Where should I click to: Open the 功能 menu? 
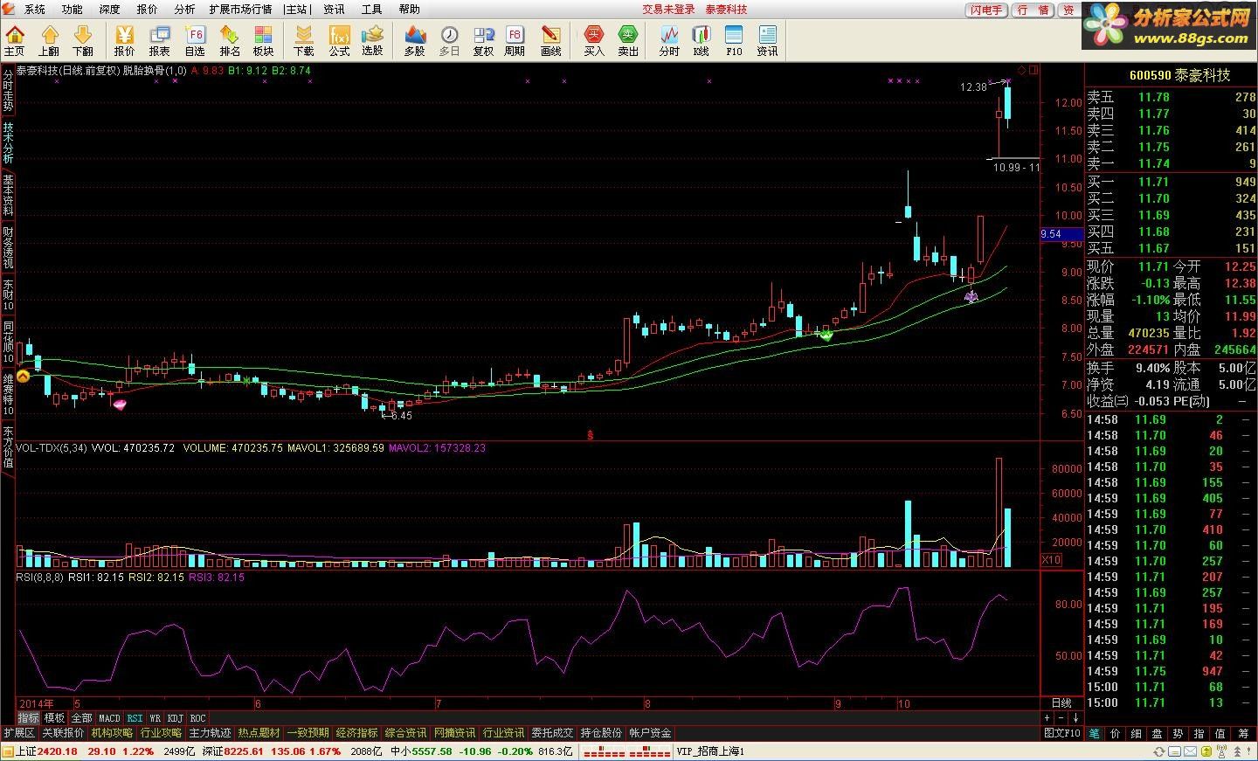point(73,10)
